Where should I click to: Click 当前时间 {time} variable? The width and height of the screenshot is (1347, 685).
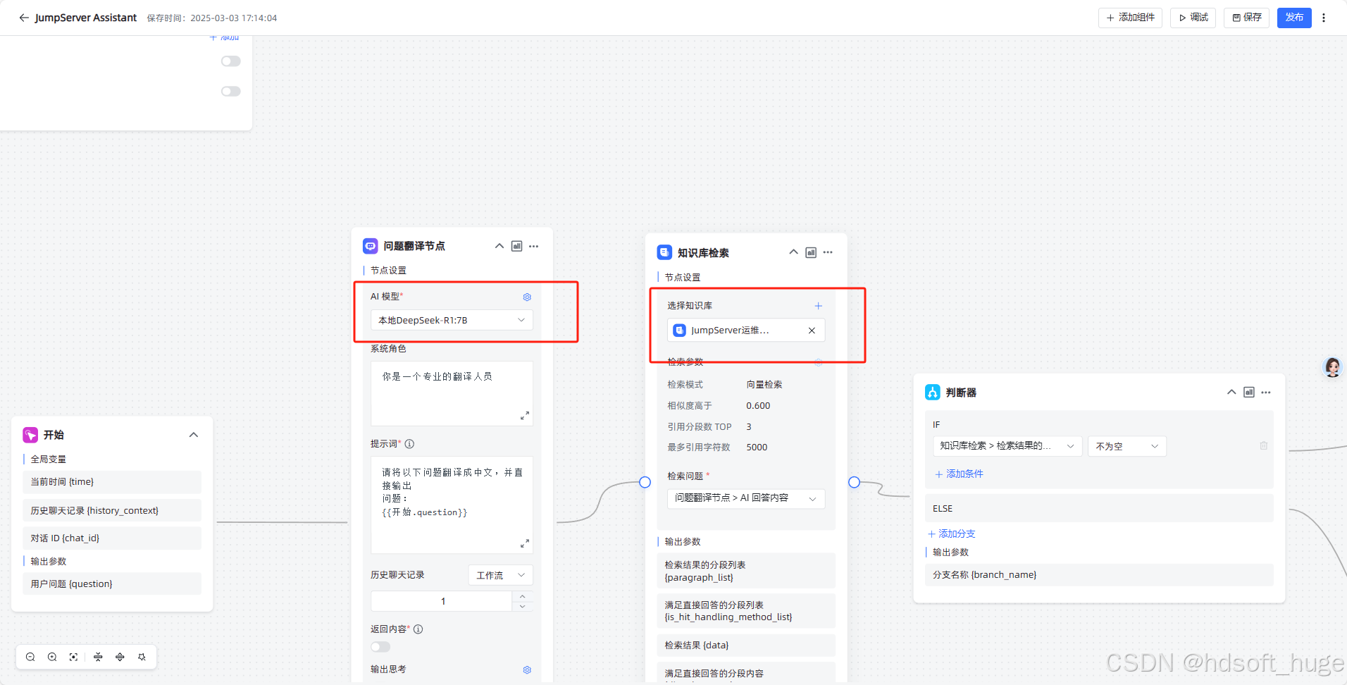112,482
